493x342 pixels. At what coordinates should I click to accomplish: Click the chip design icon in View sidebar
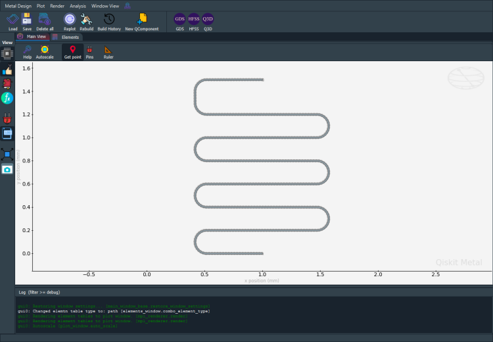pyautogui.click(x=7, y=54)
